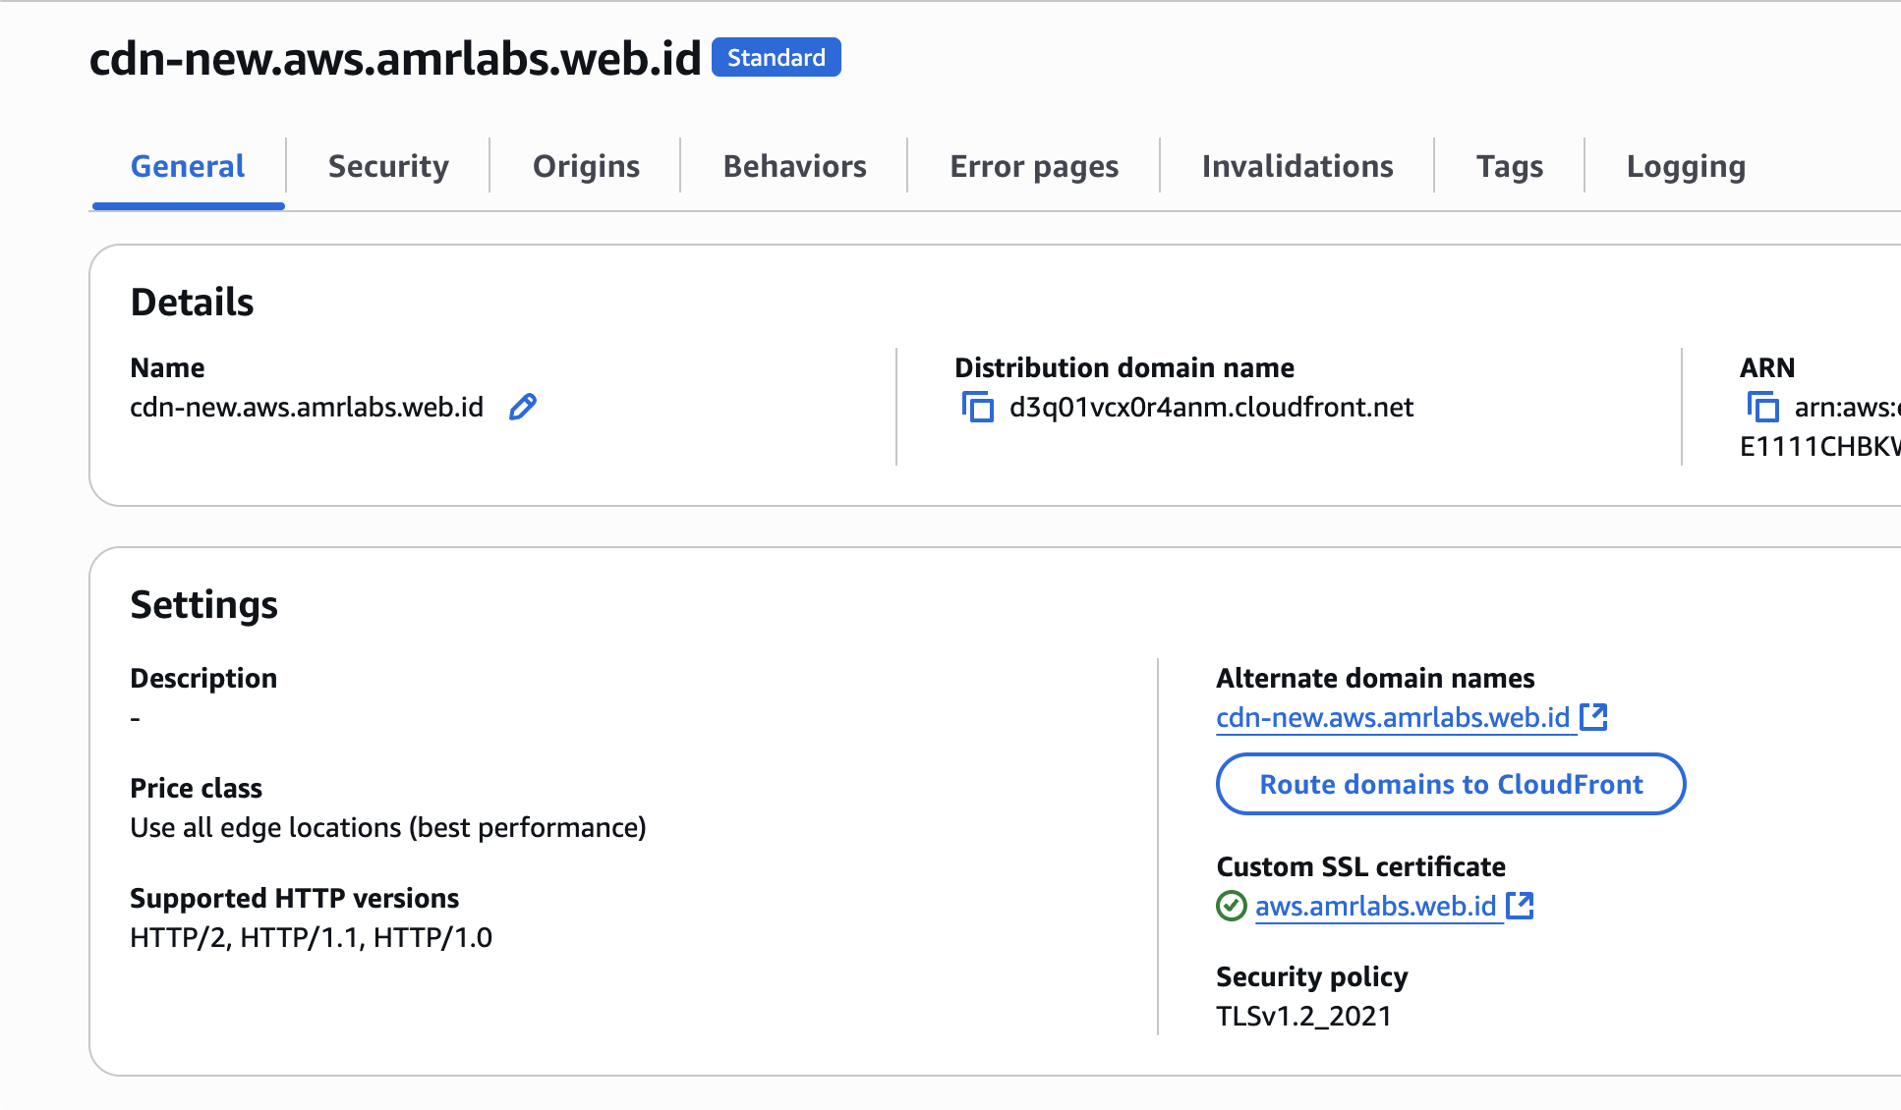Switch to the Tags tab
The width and height of the screenshot is (1901, 1110).
[1510, 166]
